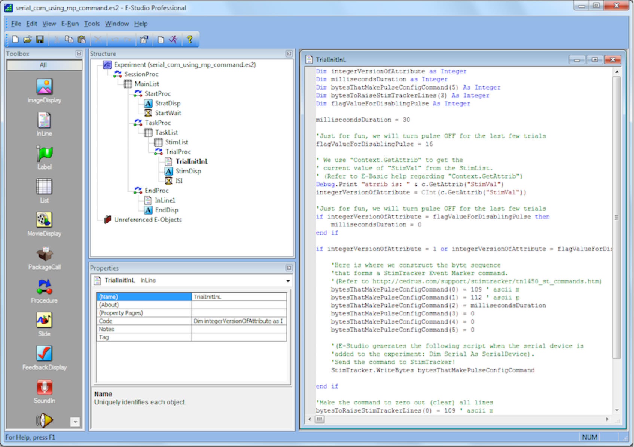
Task: Click the Help question mark toolbar icon
Action: click(x=189, y=39)
